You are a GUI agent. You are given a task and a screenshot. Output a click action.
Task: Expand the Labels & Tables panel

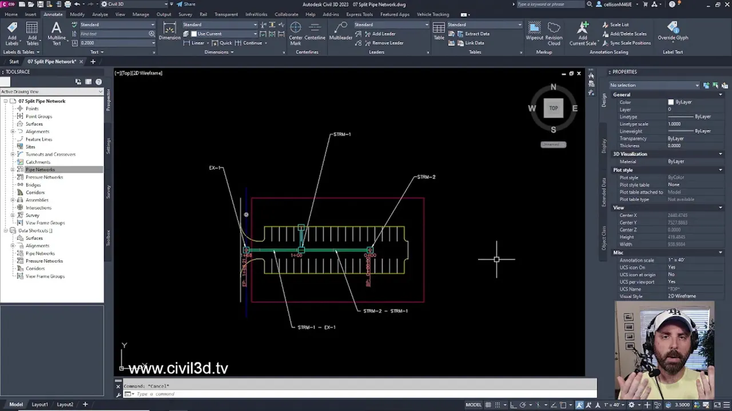21,52
